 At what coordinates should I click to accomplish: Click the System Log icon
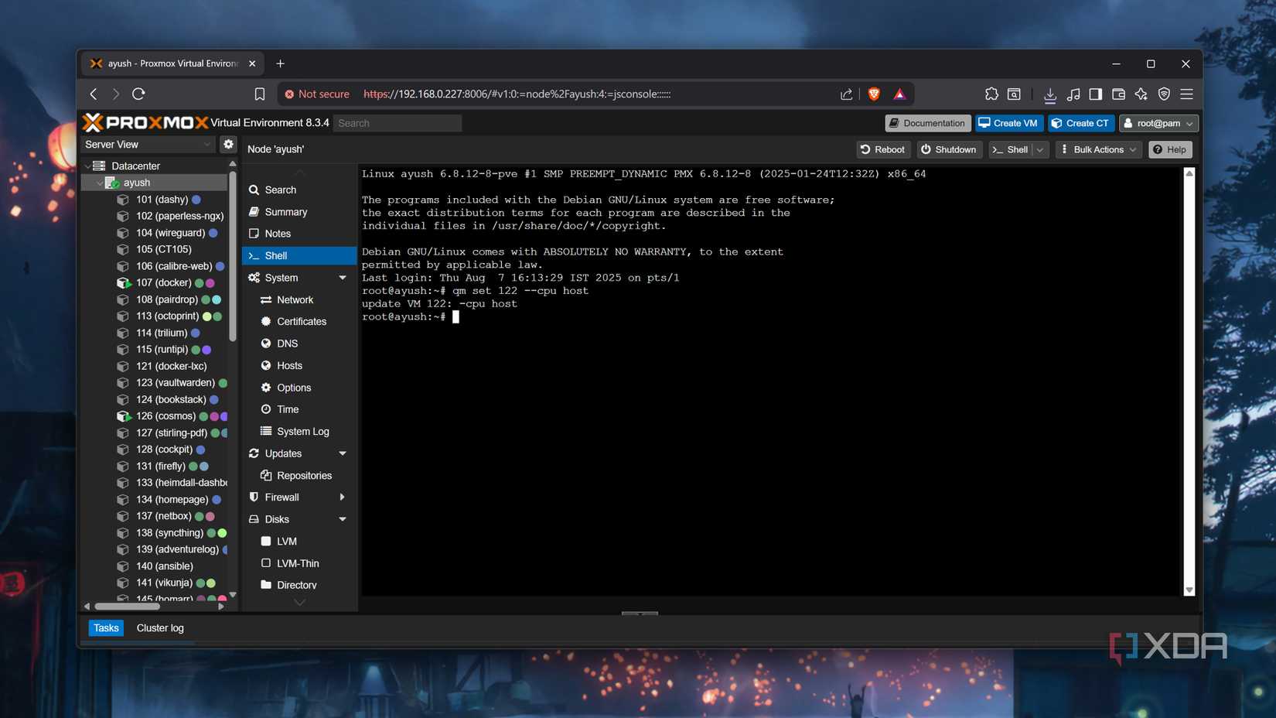pos(264,431)
